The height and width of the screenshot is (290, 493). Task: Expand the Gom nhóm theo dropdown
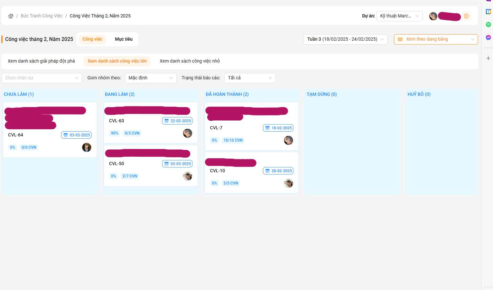(150, 78)
